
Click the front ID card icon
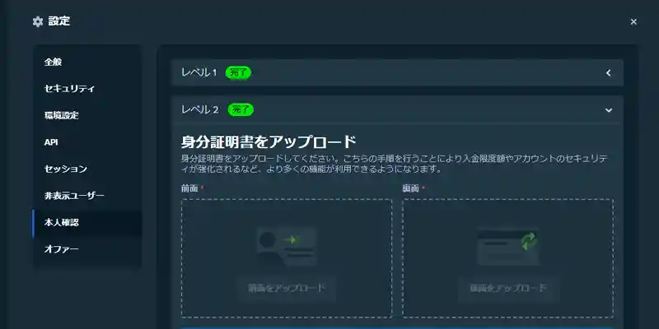click(x=286, y=247)
